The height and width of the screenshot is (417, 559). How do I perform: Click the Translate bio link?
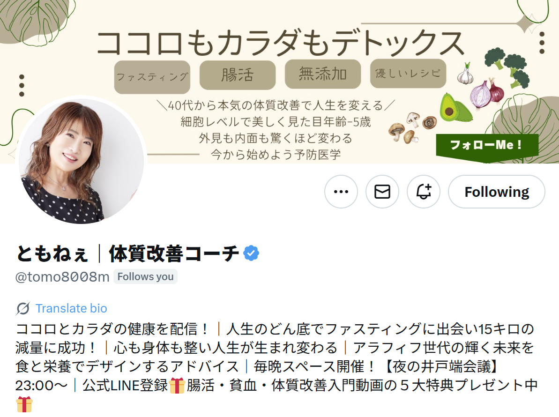(x=71, y=308)
